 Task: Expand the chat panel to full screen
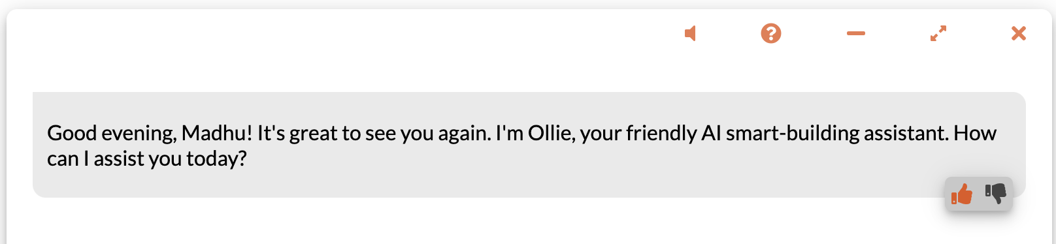[x=938, y=33]
